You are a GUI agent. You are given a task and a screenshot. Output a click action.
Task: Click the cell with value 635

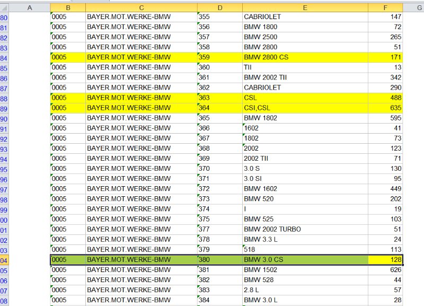385,108
